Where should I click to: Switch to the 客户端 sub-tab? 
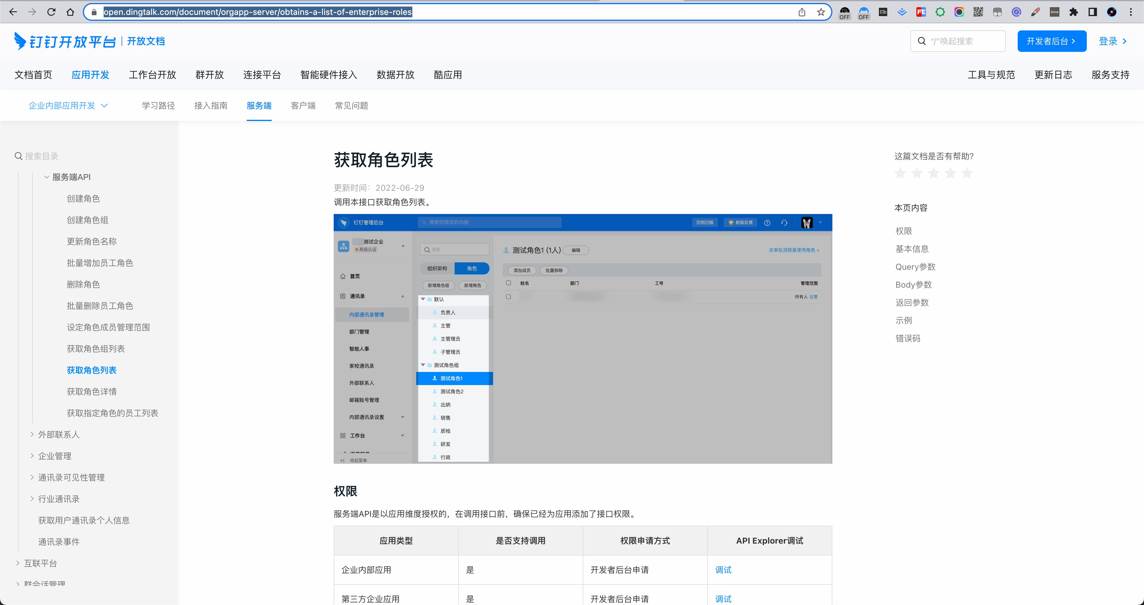click(303, 106)
